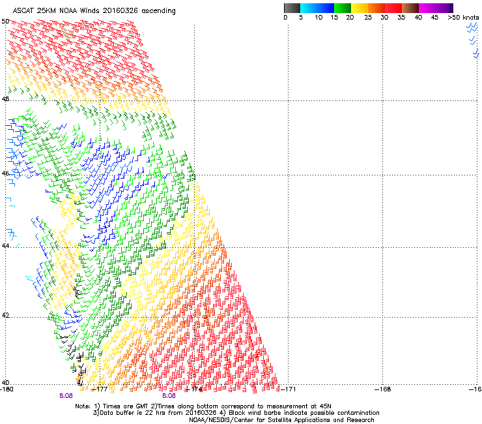Click the purple time label left of -174
This screenshot has width=482, height=424.
coord(169,396)
